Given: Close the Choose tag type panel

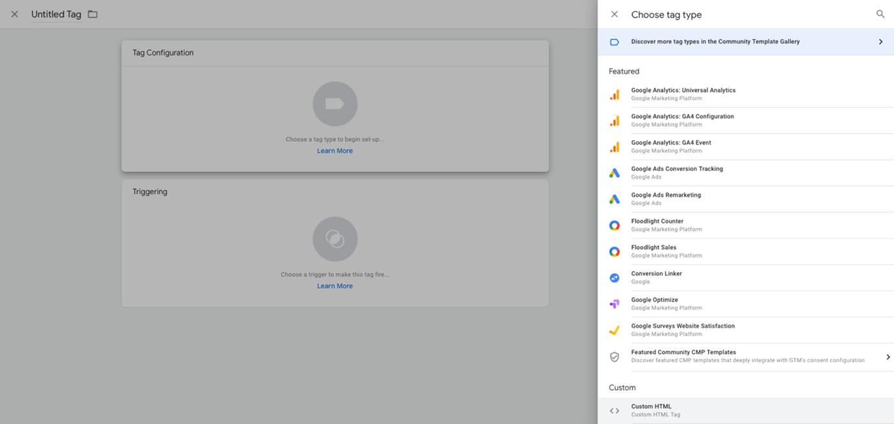Looking at the screenshot, I should click(x=614, y=14).
